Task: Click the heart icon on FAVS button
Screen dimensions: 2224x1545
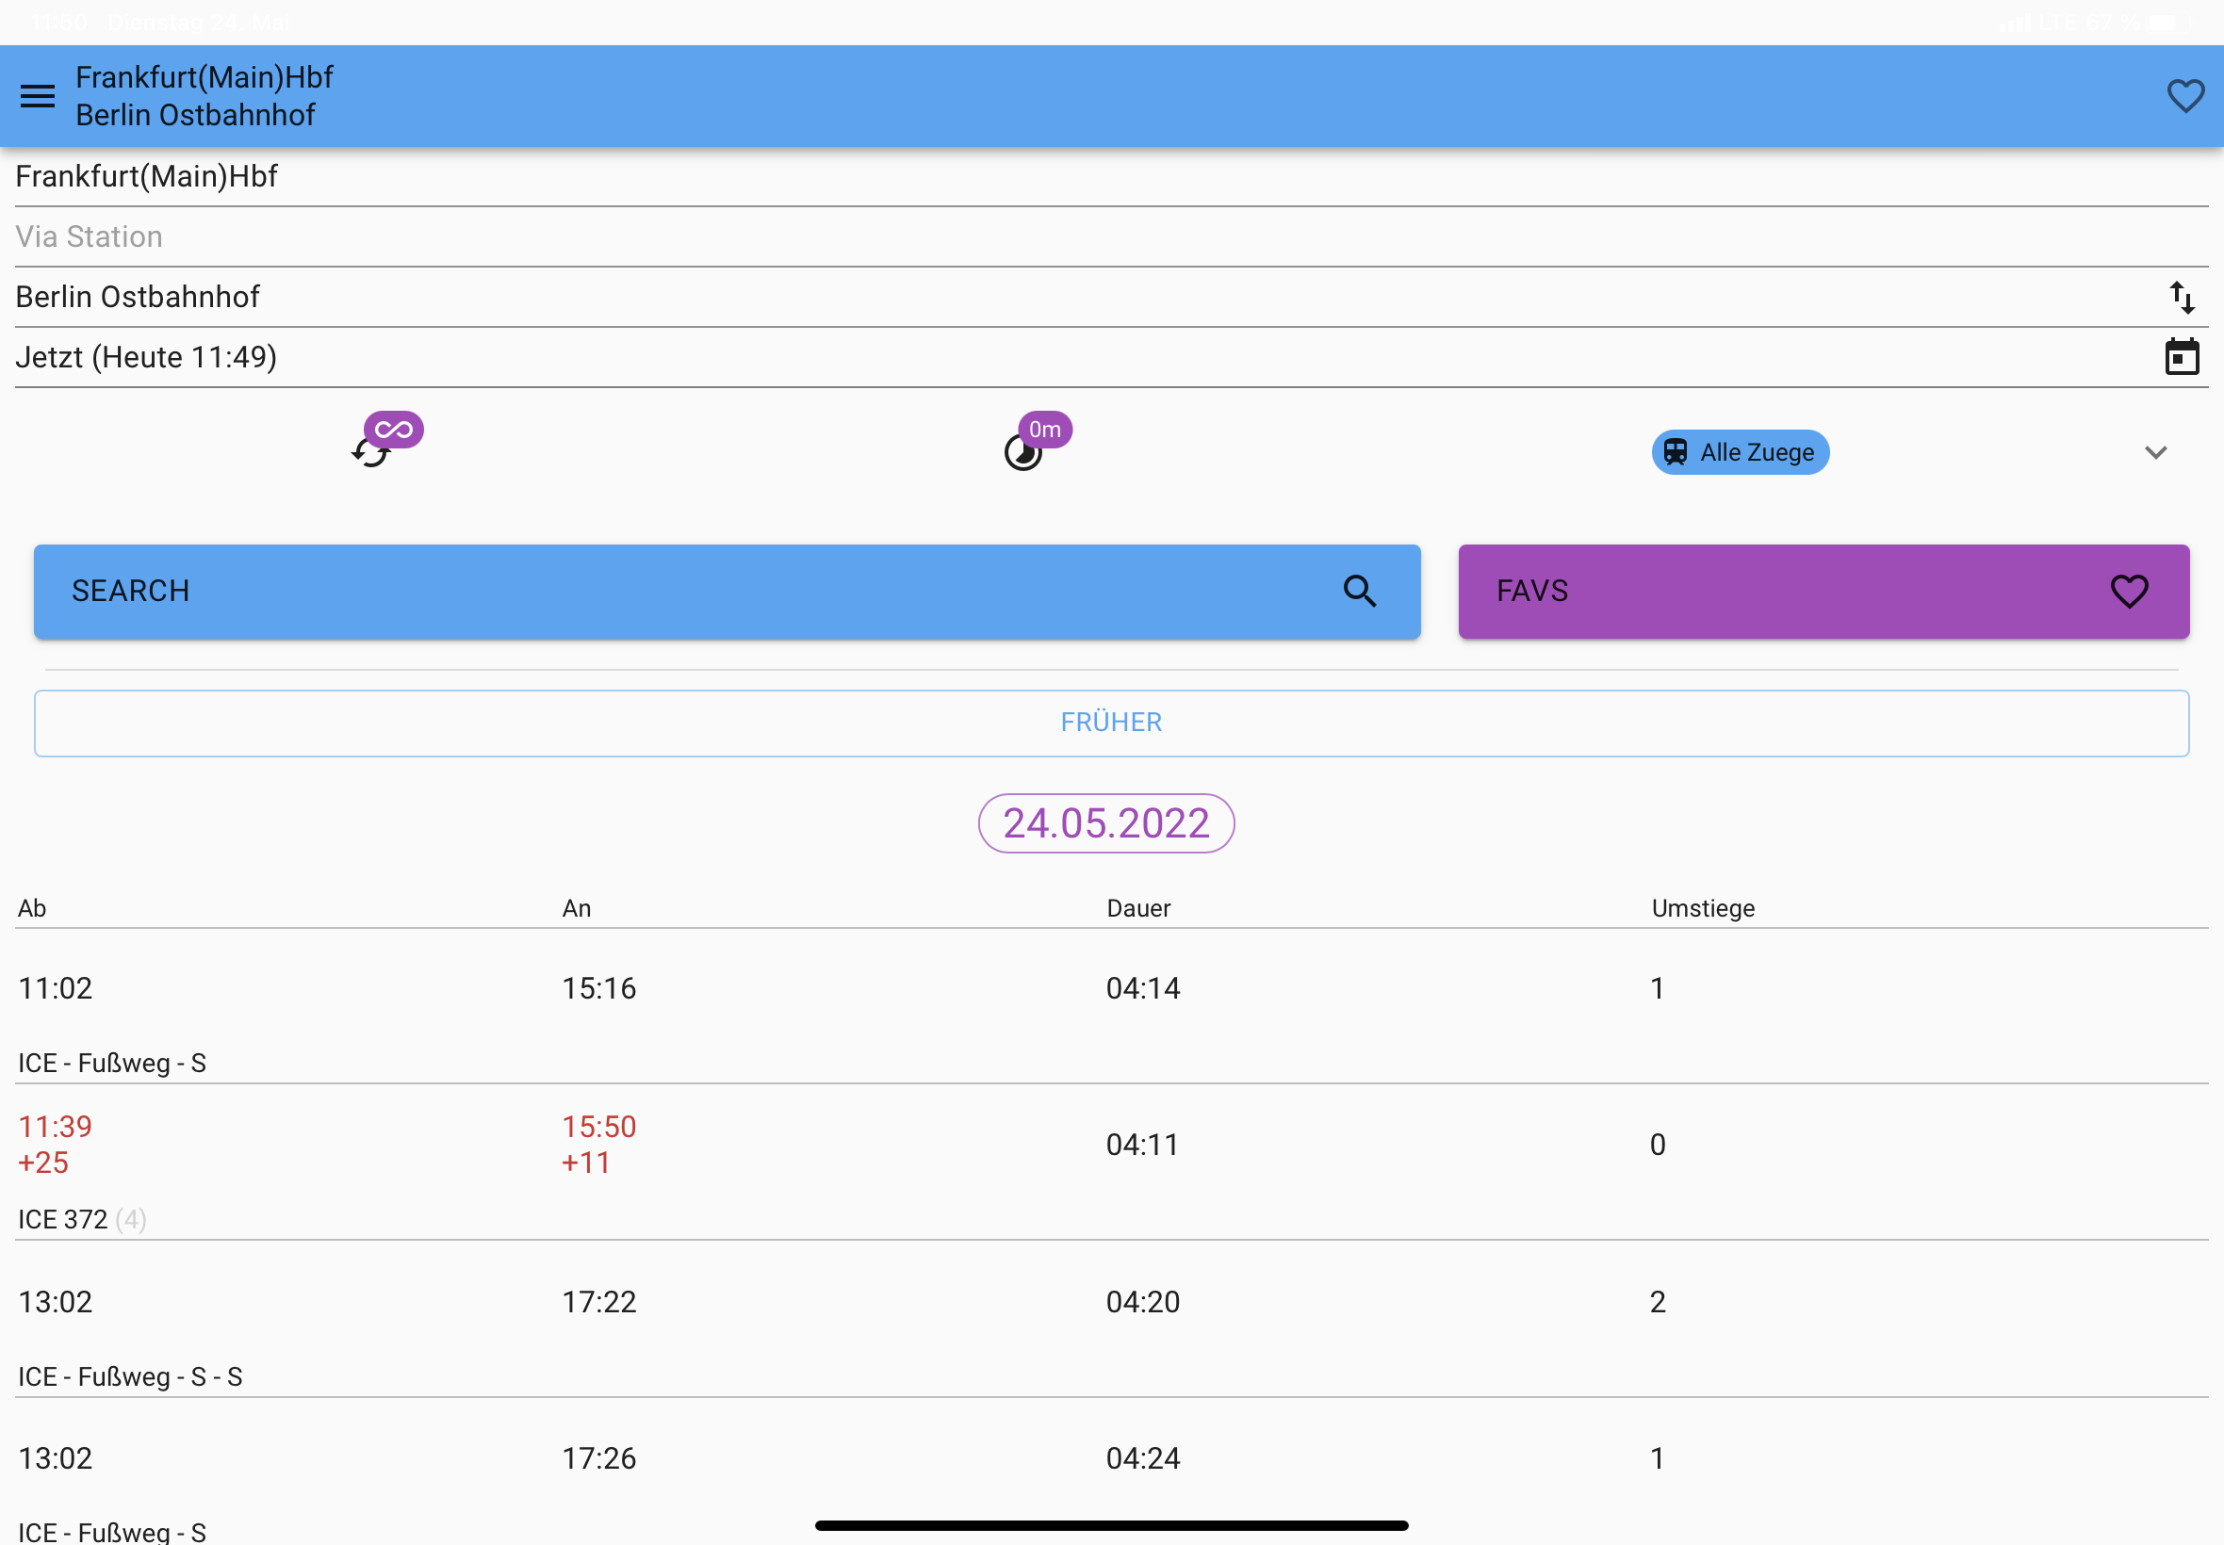Action: [x=2128, y=592]
